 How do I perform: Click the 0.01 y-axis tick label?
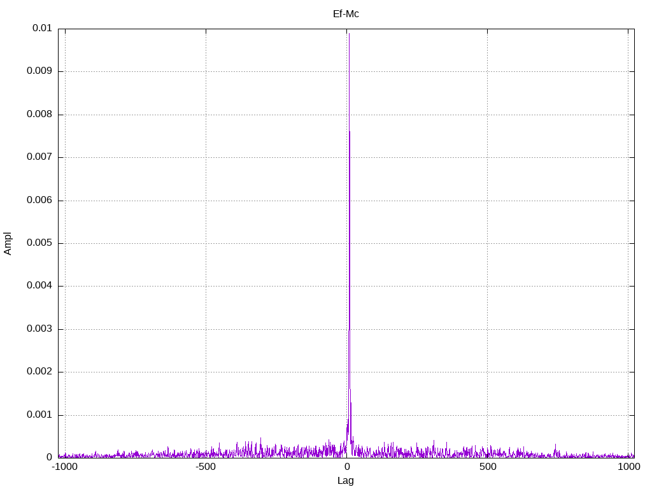click(x=42, y=28)
